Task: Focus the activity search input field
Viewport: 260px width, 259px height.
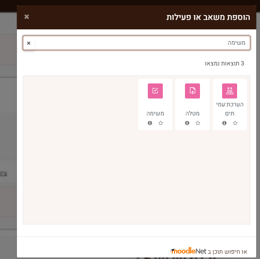Action: tap(137, 43)
